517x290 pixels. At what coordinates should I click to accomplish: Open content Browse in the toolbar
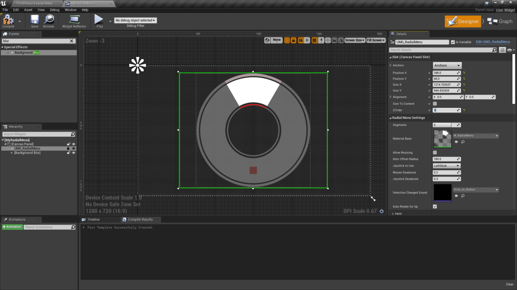(50, 20)
